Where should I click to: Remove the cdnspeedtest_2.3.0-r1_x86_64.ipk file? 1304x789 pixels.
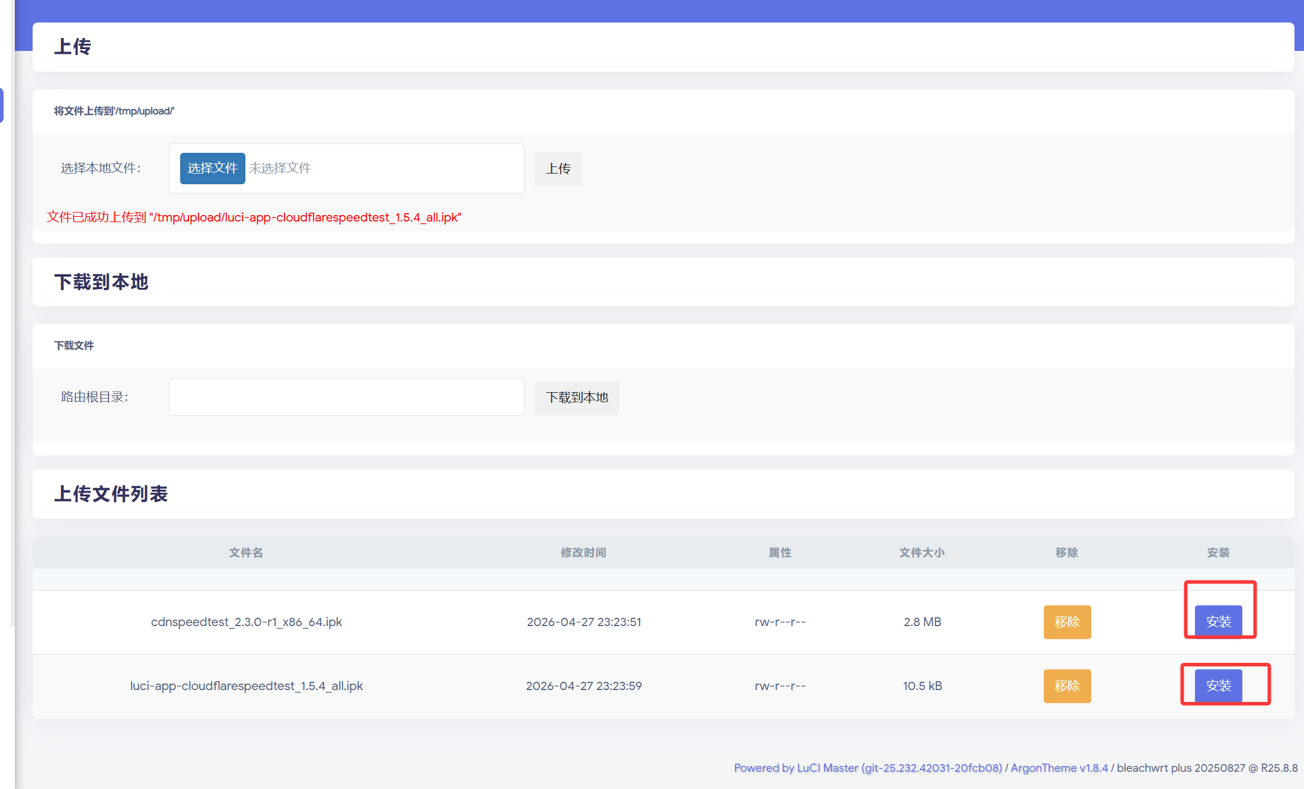click(1067, 621)
